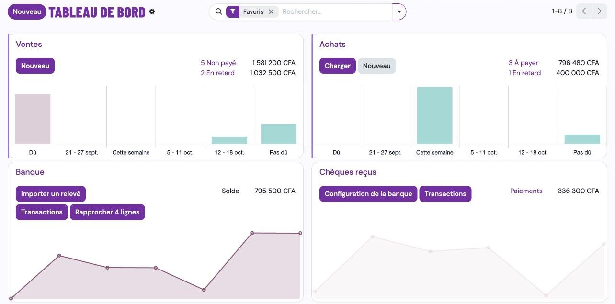Click the Ventes 12 - 18 oct. bar

[229, 140]
